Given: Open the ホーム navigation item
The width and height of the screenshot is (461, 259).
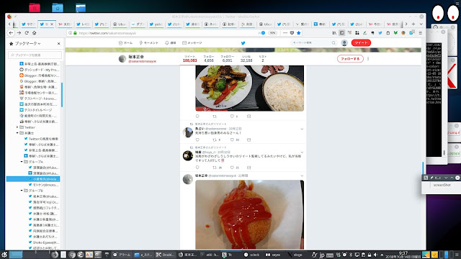Looking at the screenshot, I should (x=125, y=43).
